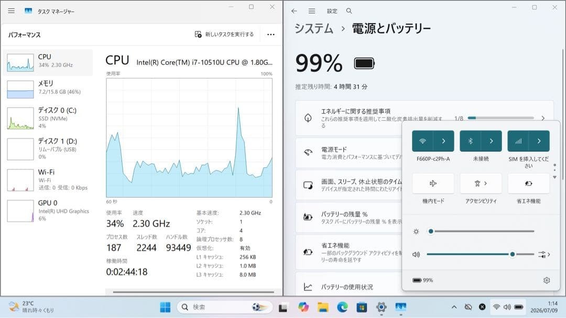Open all settings gear in quick settings panel

click(x=547, y=280)
